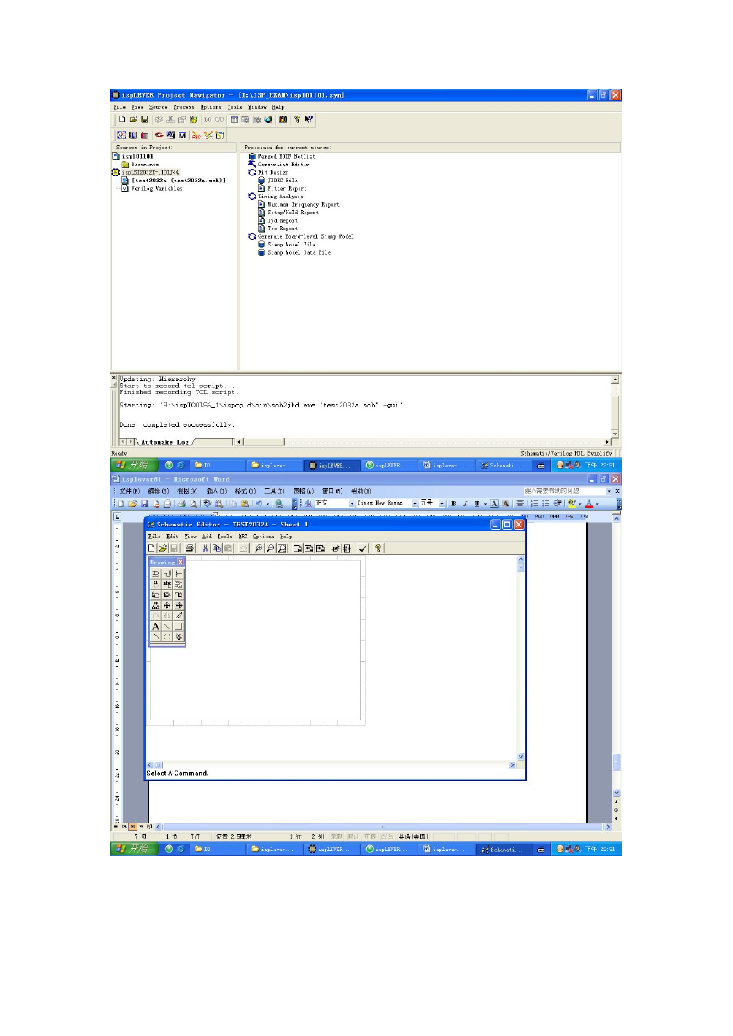Viewport: 733px width, 1036px height.
Task: Open the Window menu in Project Navigator
Action: point(257,107)
